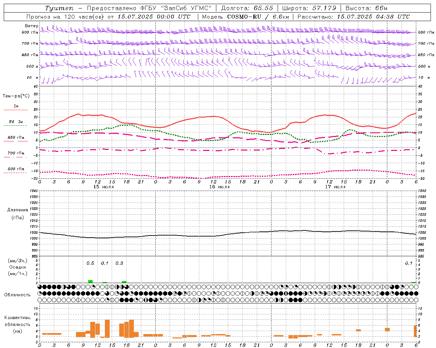The width and height of the screenshot is (436, 348).
Task: Click the 'Осадки' precipitation panel label
Action: coord(17,267)
